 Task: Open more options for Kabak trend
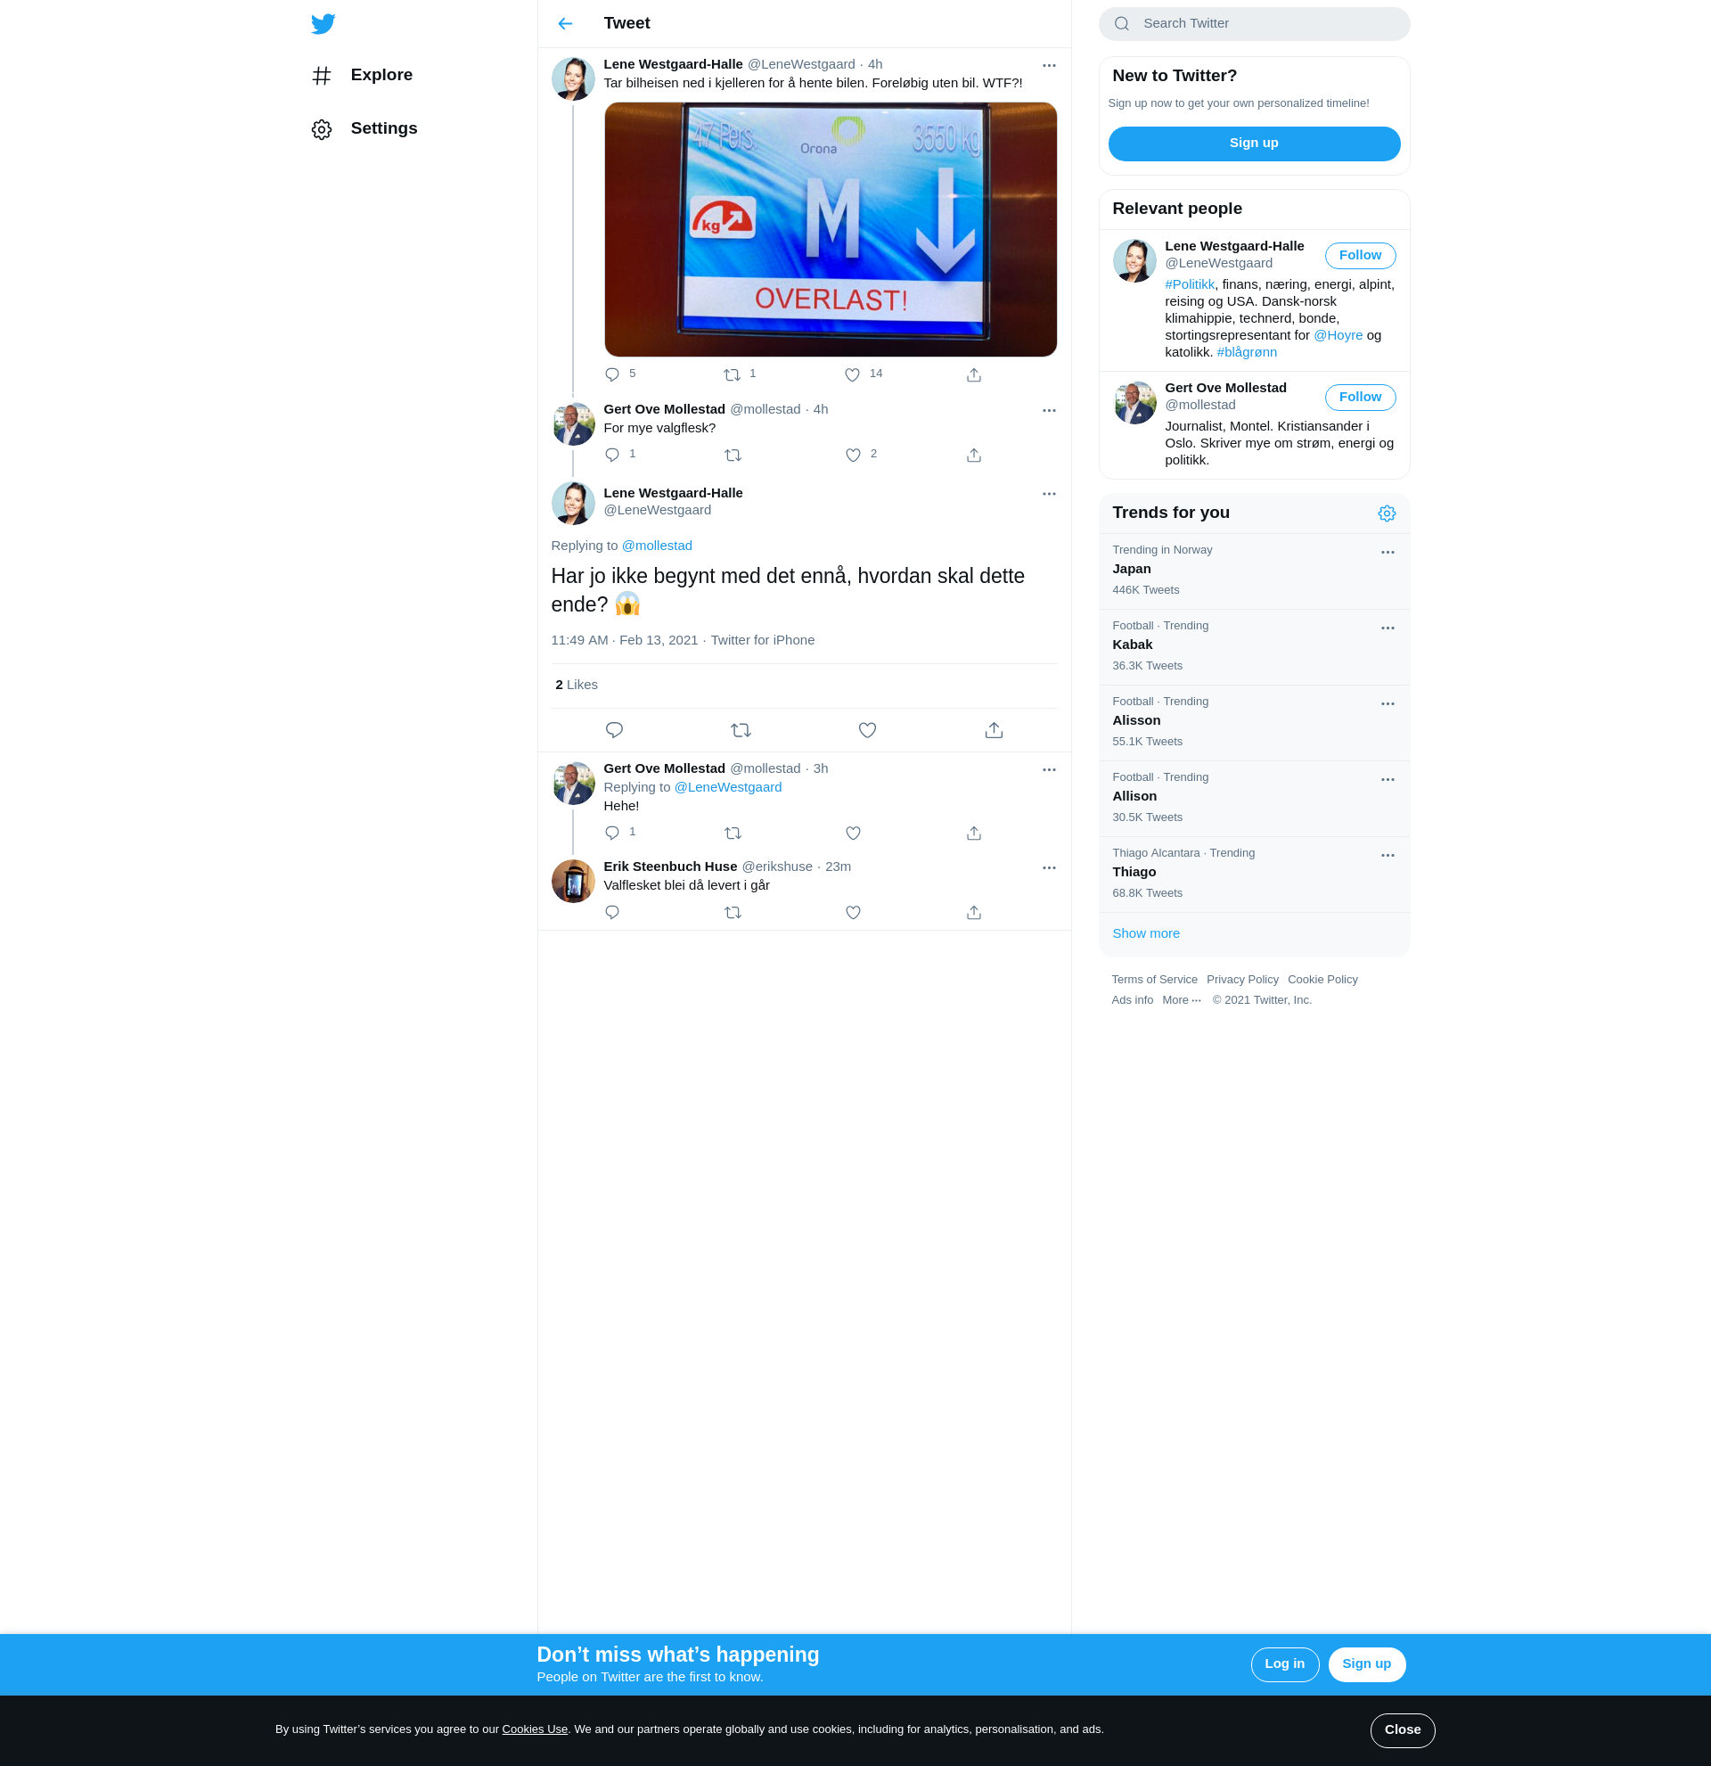point(1388,628)
